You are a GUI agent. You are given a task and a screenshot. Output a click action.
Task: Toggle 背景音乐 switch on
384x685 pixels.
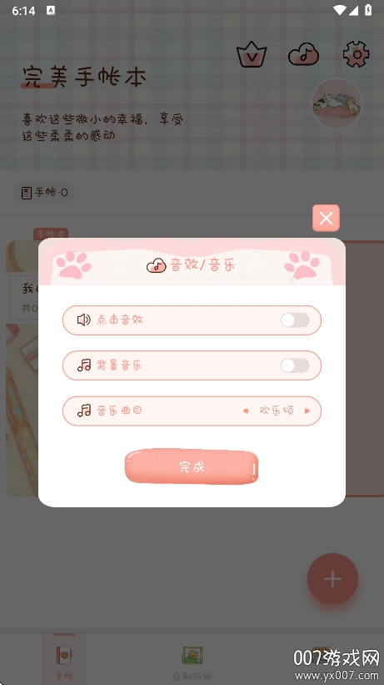click(295, 365)
